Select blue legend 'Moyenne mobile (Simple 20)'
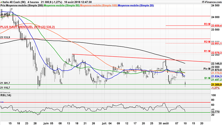This screenshot has width=222, height=125. point(136,6)
